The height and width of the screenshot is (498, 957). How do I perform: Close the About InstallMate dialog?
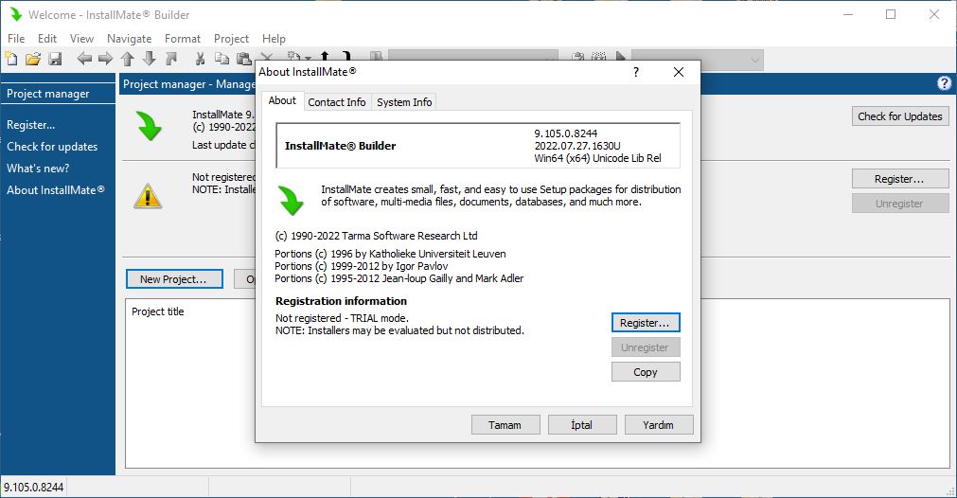click(678, 72)
